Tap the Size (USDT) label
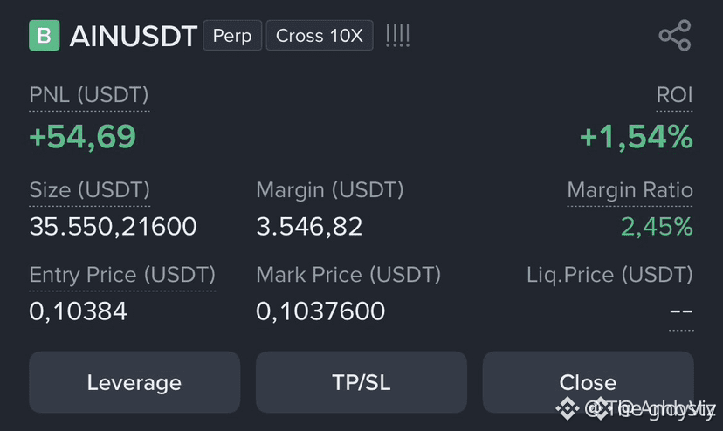The image size is (723, 431). point(89,190)
